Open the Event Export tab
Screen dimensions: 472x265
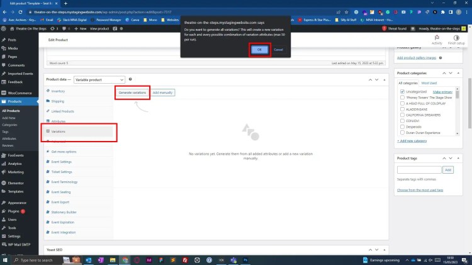[60, 202]
